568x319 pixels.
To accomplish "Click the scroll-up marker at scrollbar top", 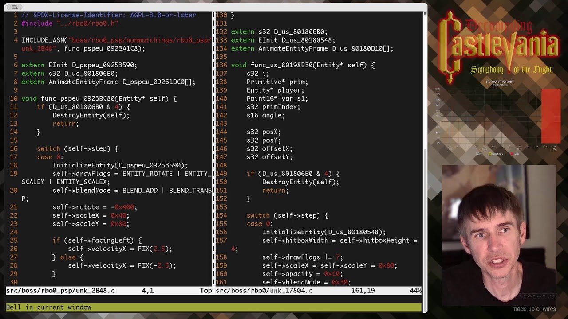I will [x=425, y=14].
